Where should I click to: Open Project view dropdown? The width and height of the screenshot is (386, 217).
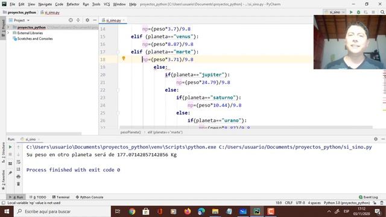coord(19,20)
